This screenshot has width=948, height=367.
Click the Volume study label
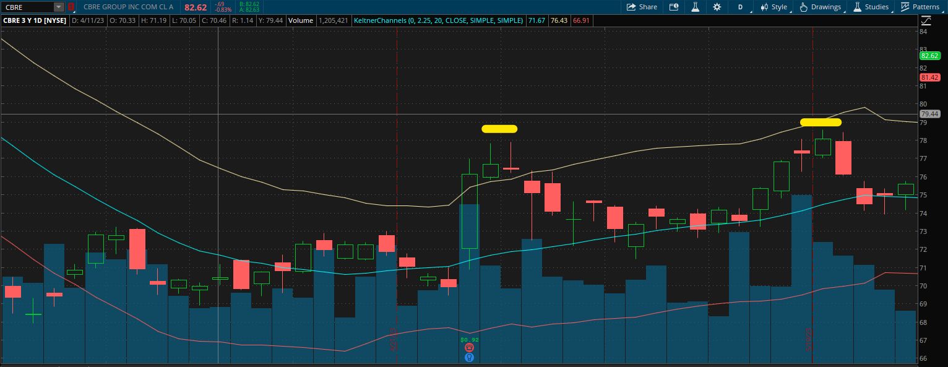300,20
